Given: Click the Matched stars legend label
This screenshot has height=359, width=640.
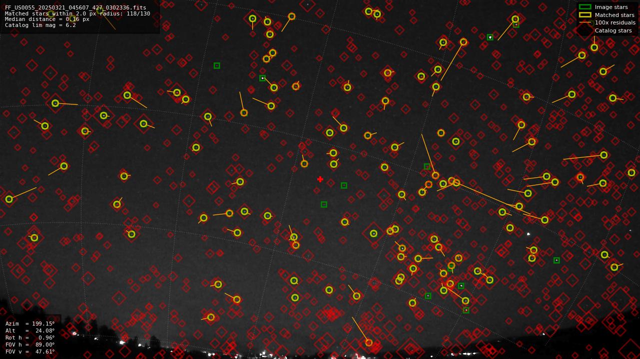Looking at the screenshot, I should [x=614, y=15].
